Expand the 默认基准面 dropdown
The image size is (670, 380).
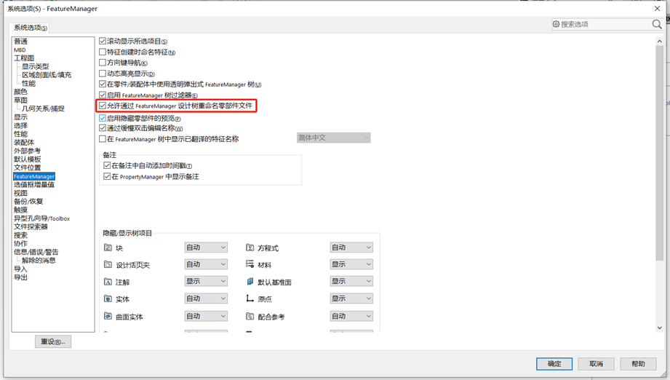pos(351,282)
